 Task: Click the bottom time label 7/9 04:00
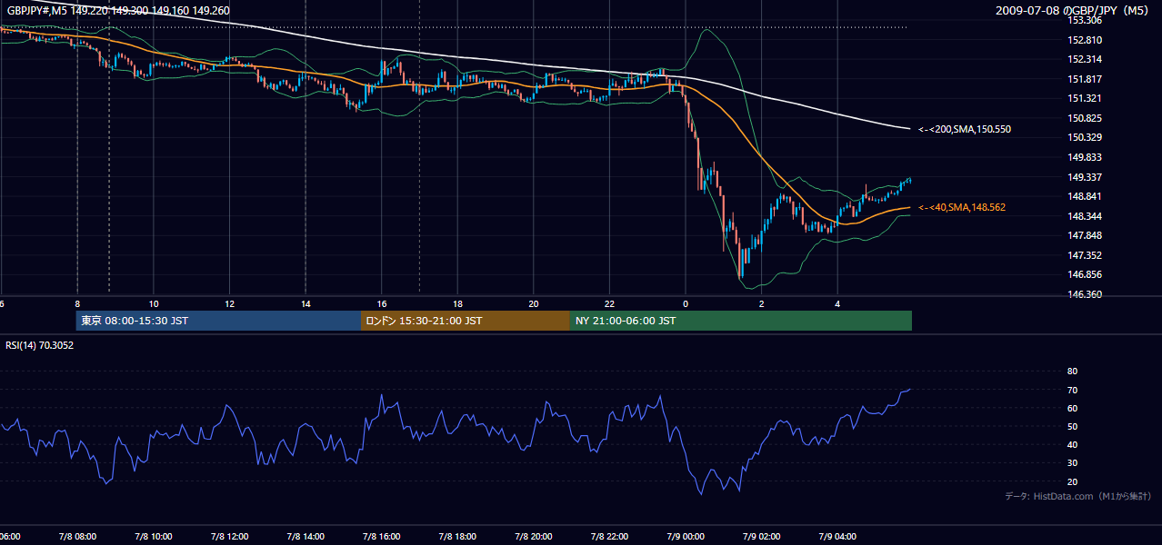pos(837,537)
